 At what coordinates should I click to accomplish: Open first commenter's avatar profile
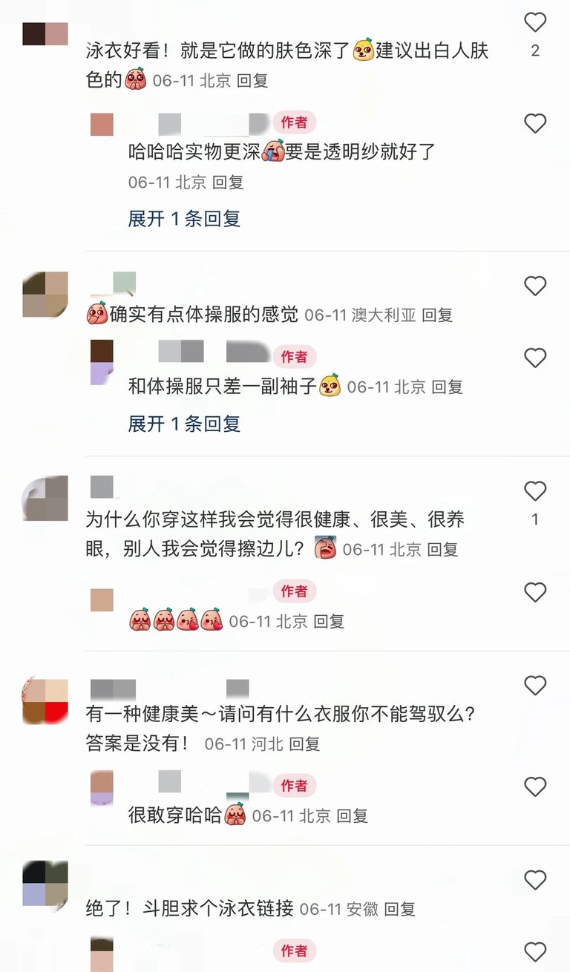pyautogui.click(x=45, y=34)
